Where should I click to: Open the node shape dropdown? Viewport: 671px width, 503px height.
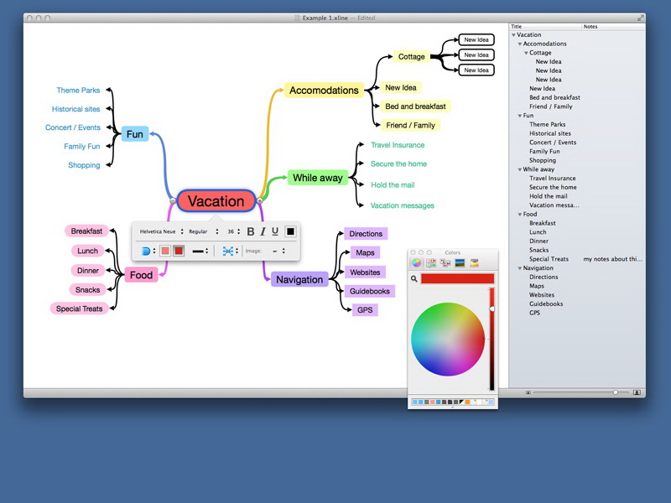(148, 251)
